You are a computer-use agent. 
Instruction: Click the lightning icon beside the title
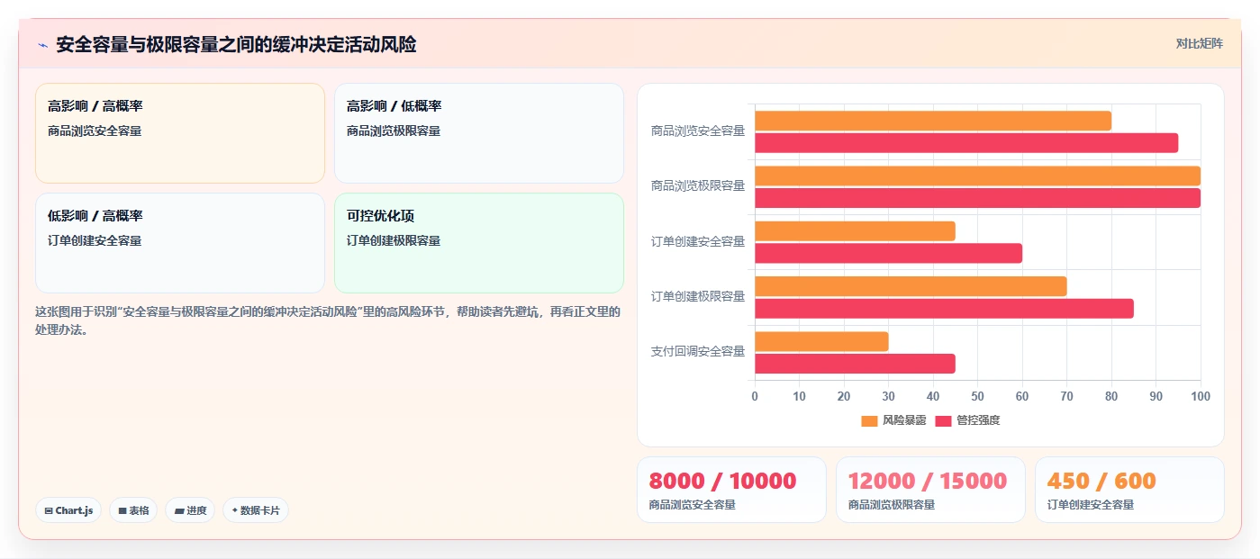42,45
